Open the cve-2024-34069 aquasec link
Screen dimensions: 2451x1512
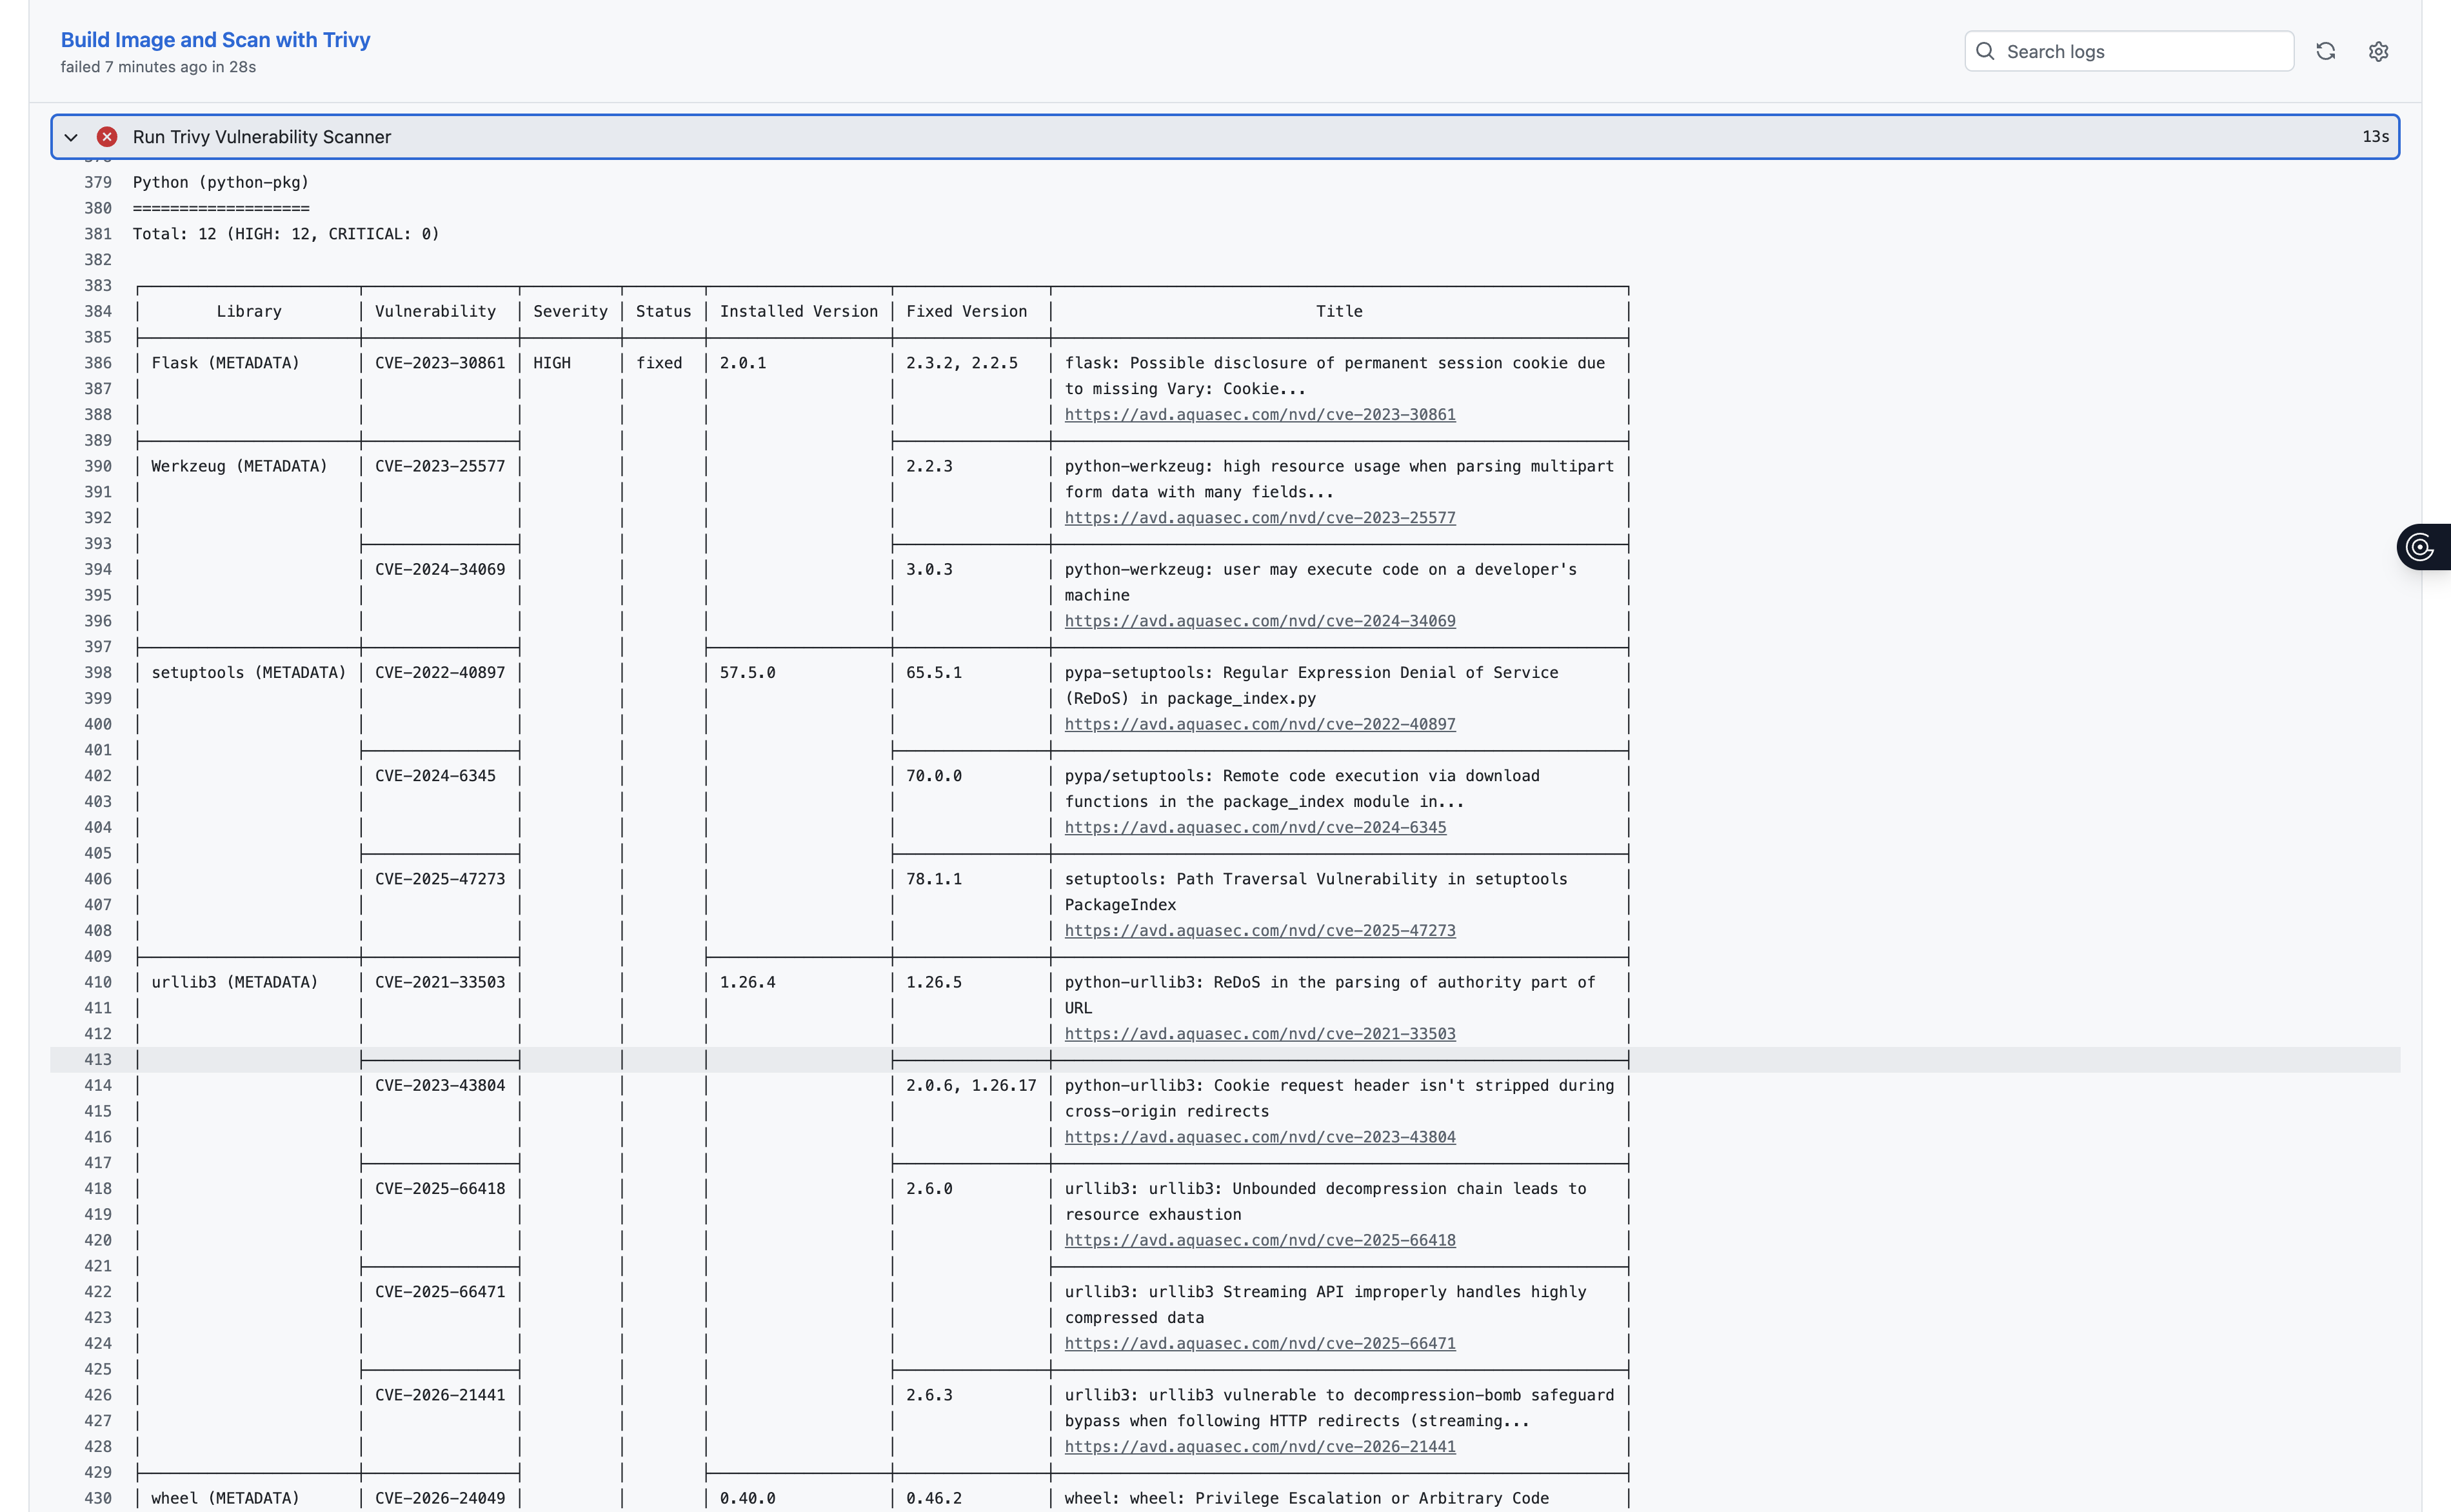1260,621
